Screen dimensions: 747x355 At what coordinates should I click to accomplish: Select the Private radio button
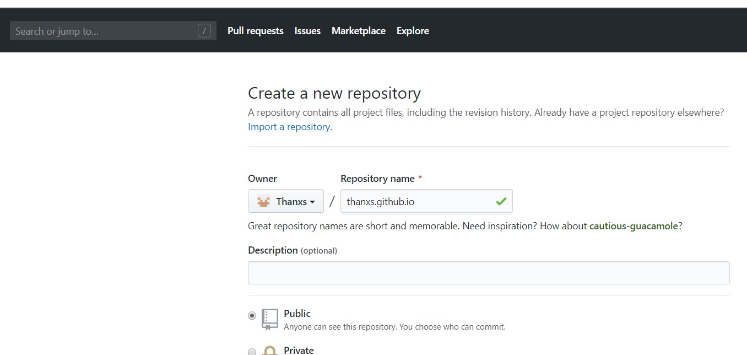point(252,352)
